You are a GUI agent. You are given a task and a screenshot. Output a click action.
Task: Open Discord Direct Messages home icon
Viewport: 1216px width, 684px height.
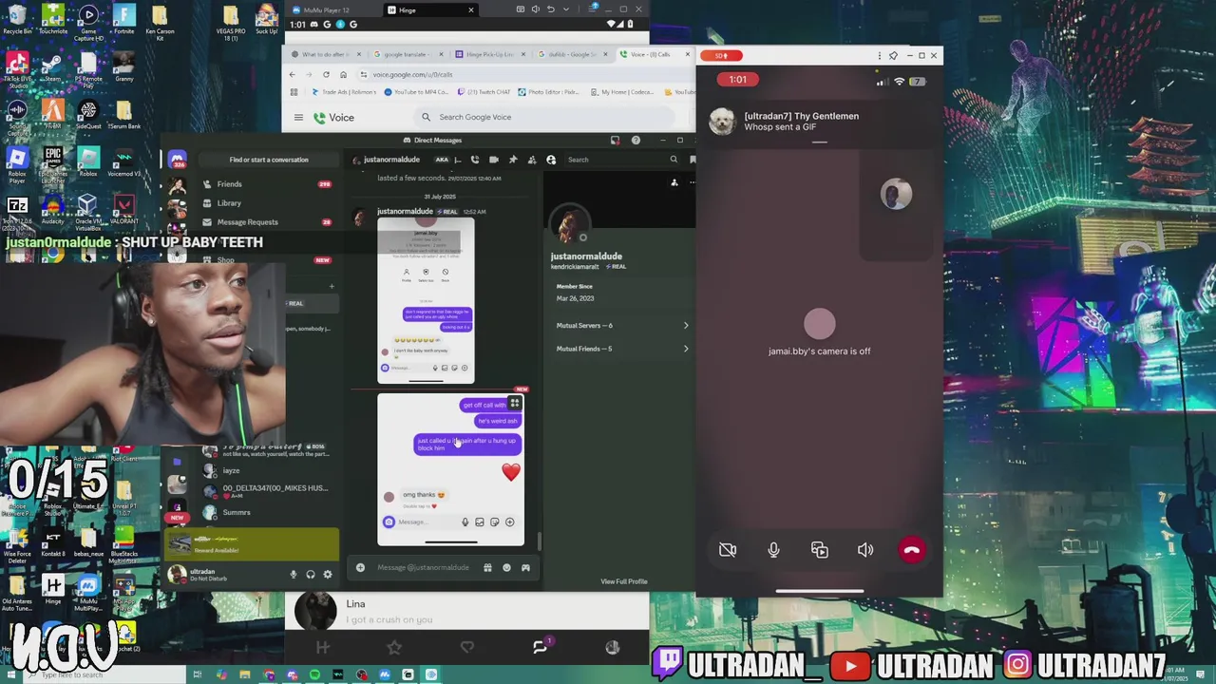tap(177, 160)
